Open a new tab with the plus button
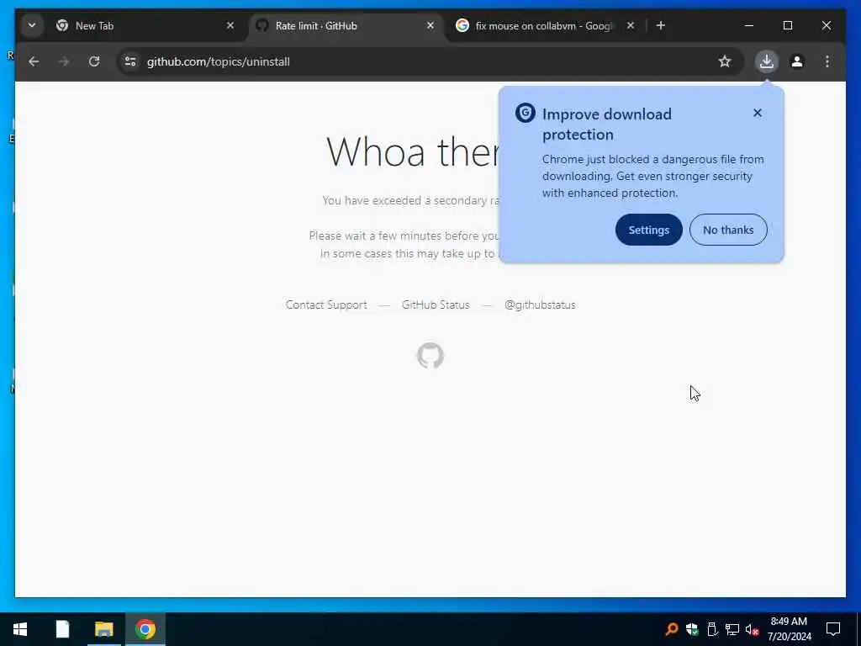This screenshot has width=861, height=646. (x=661, y=25)
